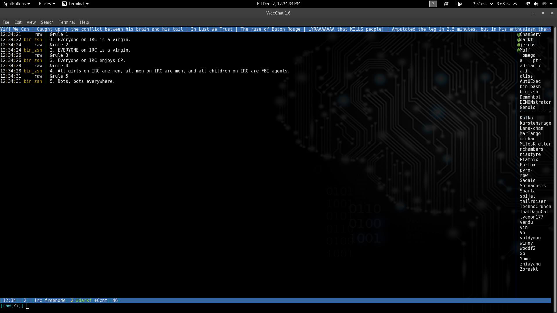Select nchambers in nicklist
This screenshot has height=313, width=557.
click(x=531, y=149)
